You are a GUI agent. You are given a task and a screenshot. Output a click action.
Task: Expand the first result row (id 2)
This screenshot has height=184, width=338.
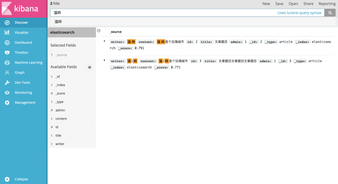tap(104, 41)
